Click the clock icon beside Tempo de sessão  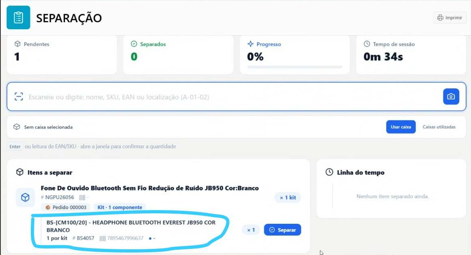tap(367, 44)
